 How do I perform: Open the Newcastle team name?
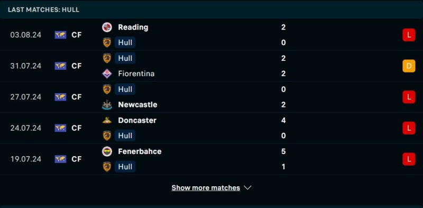point(137,105)
